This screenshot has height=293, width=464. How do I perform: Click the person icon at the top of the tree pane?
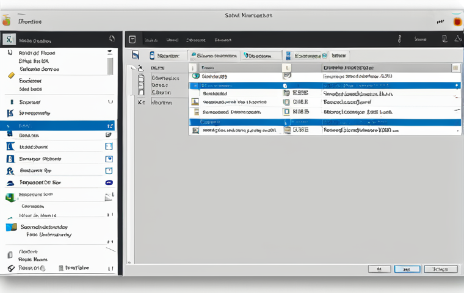(x=140, y=68)
